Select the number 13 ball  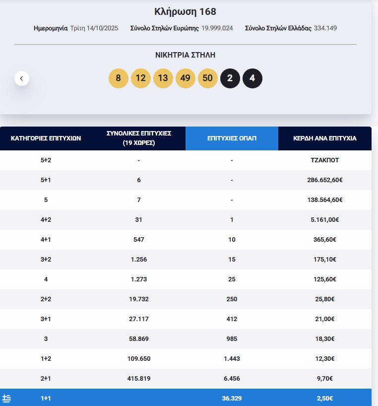pyautogui.click(x=163, y=78)
